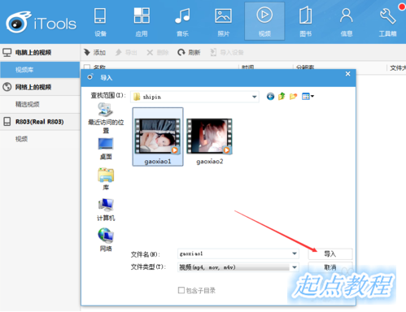This screenshot has width=406, height=312.
Task: Click 导入设备 (Import to device) toolbar button
Action: click(x=227, y=52)
